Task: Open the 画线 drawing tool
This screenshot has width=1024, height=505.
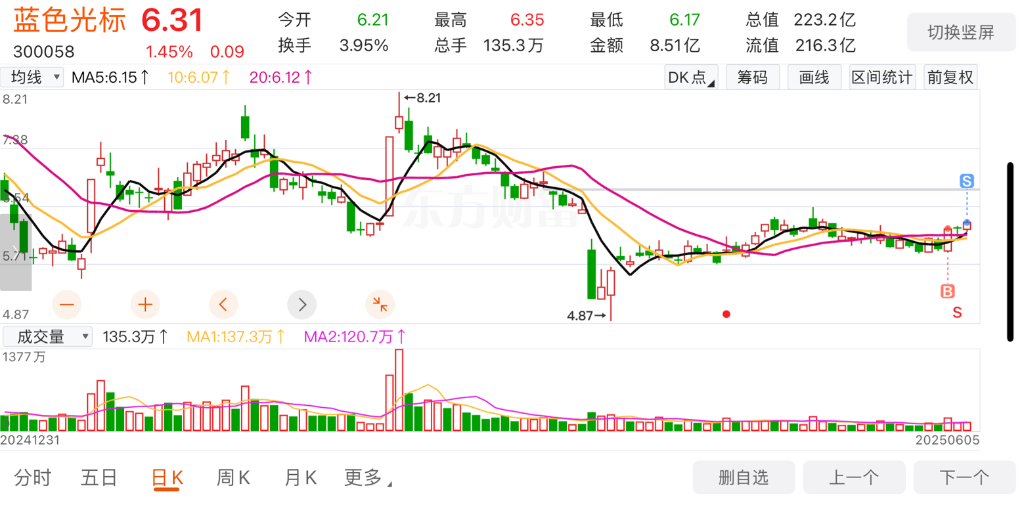Action: (x=814, y=77)
